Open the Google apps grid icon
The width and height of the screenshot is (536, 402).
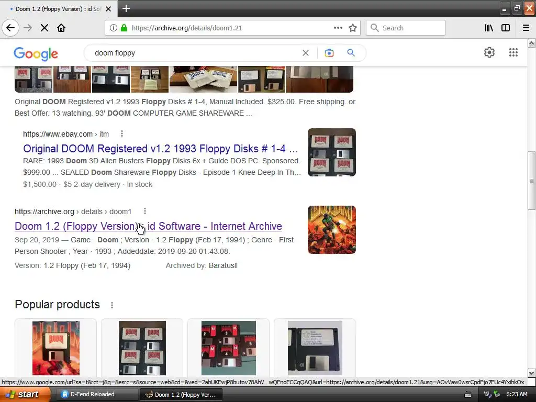point(513,52)
